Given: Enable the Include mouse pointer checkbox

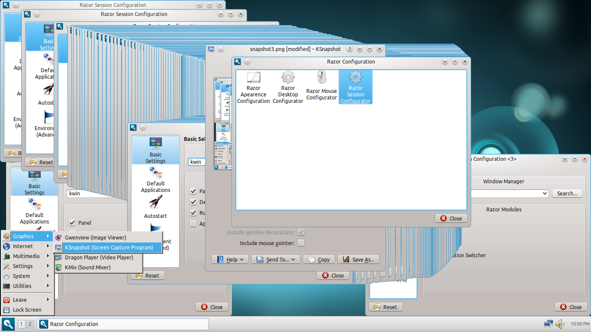Looking at the screenshot, I should click(x=301, y=243).
